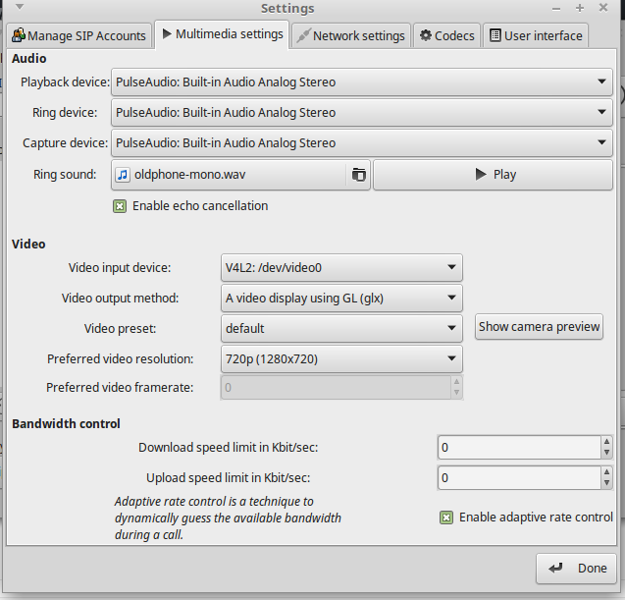Choose a Video output method option
The width and height of the screenshot is (625, 600).
[340, 298]
